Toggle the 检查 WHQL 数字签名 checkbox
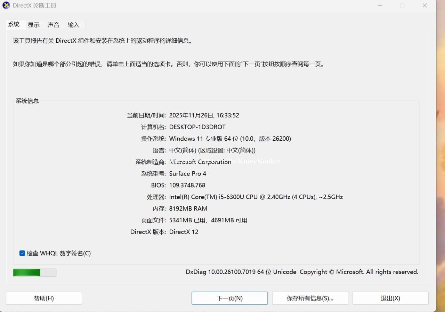 coord(22,253)
